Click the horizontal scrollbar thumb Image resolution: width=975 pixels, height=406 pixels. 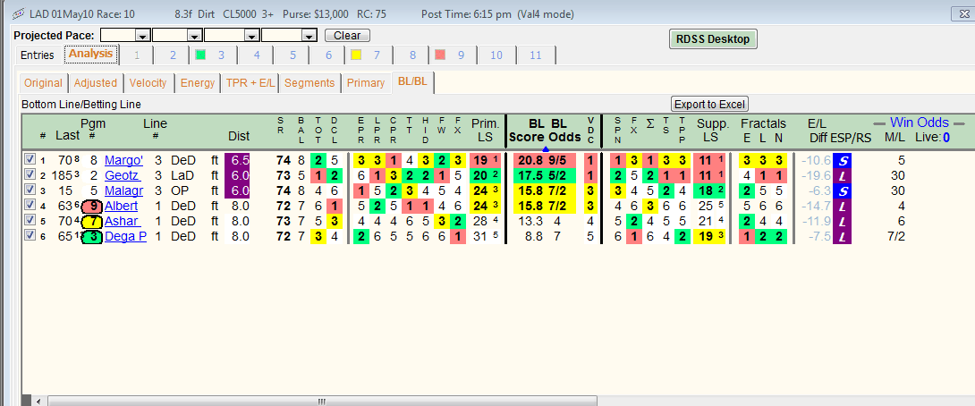(322, 401)
